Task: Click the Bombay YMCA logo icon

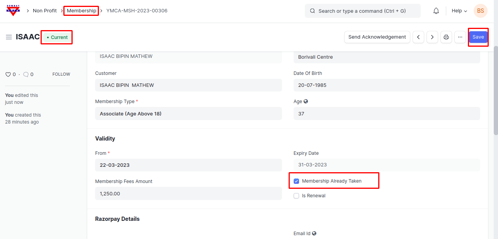Action: (13, 10)
